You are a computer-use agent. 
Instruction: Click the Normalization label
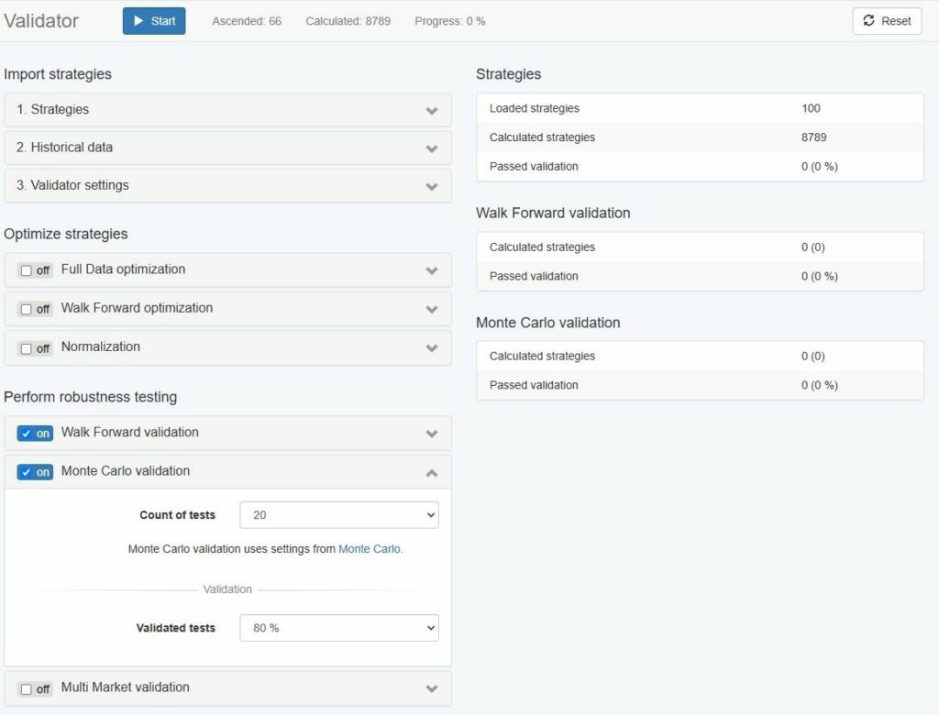101,346
